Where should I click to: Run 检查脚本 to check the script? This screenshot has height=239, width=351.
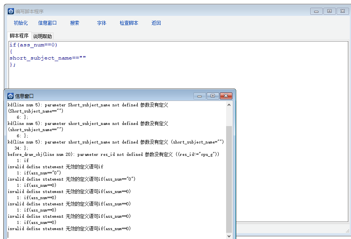129,23
